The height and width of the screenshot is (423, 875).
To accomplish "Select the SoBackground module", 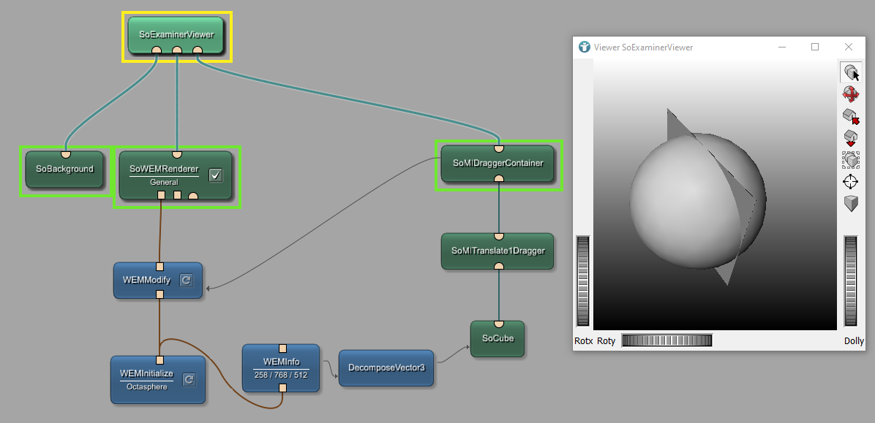I will (x=65, y=169).
